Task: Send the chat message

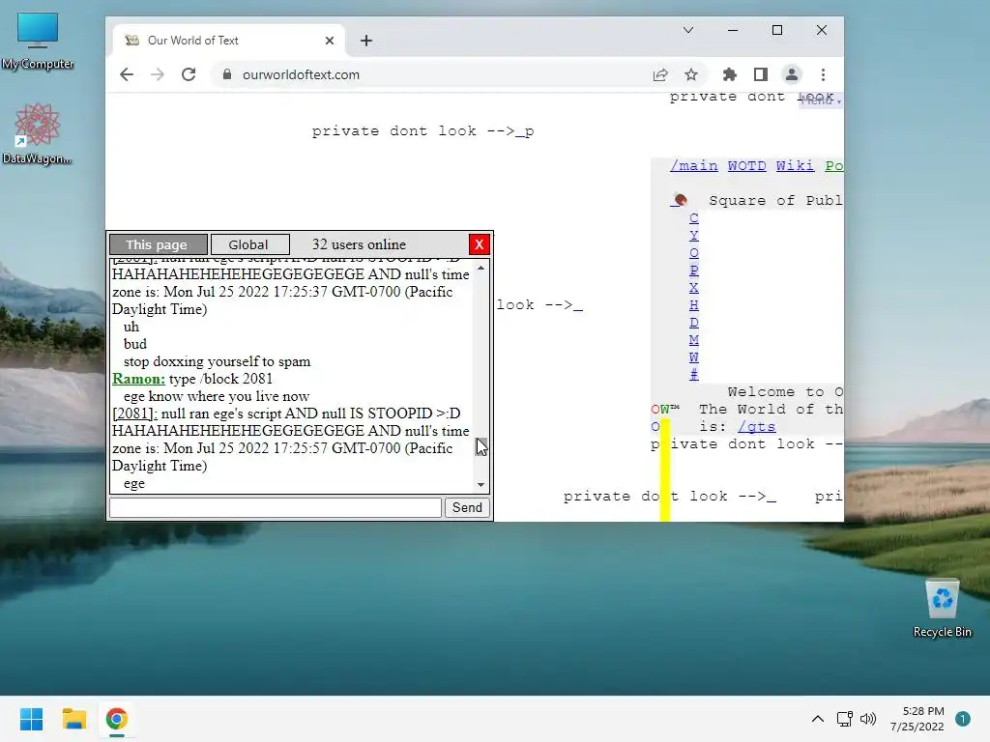Action: [x=467, y=507]
